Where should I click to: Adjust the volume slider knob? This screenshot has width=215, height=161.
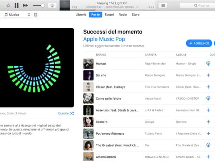pyautogui.click(x=43, y=6)
